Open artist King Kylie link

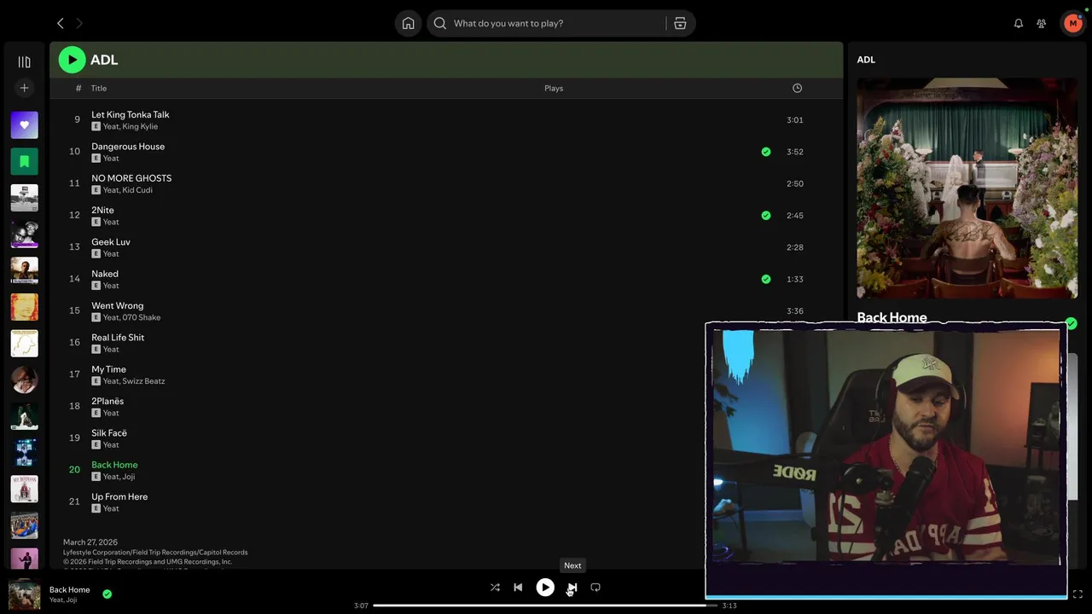(140, 126)
